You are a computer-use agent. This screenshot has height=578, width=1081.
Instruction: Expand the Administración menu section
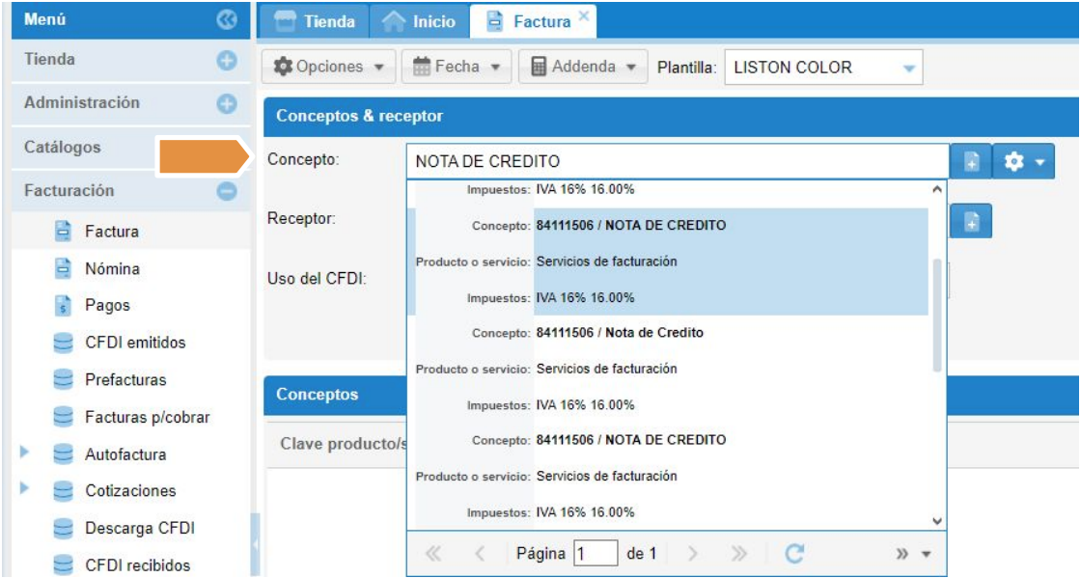point(227,103)
